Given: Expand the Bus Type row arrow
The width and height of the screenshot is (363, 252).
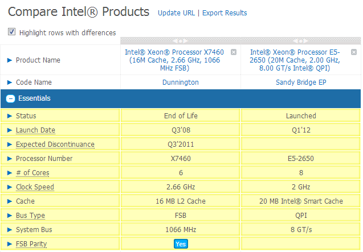Looking at the screenshot, I should click(x=10, y=216).
